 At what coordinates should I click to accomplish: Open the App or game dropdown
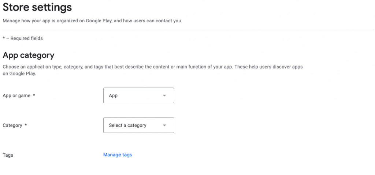point(138,96)
